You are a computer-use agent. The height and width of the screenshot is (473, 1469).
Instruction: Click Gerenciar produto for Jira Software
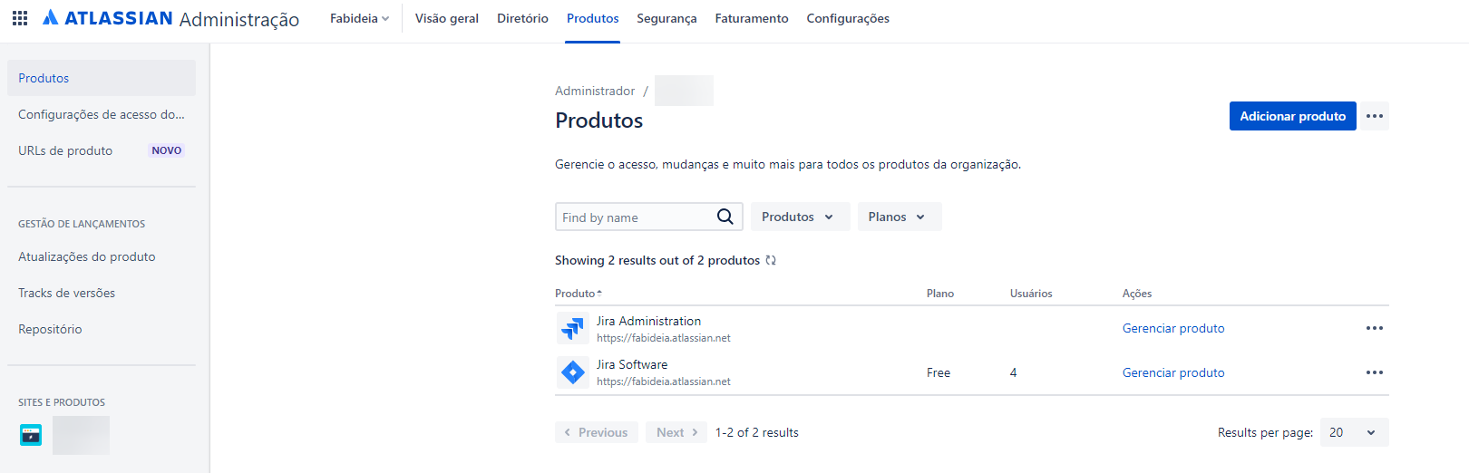1173,372
